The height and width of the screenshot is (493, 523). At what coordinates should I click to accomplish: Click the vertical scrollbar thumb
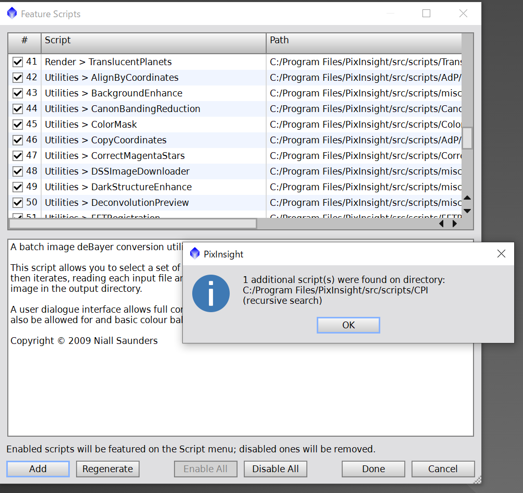467,138
